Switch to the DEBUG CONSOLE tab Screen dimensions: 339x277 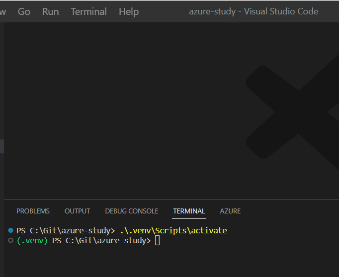point(132,211)
